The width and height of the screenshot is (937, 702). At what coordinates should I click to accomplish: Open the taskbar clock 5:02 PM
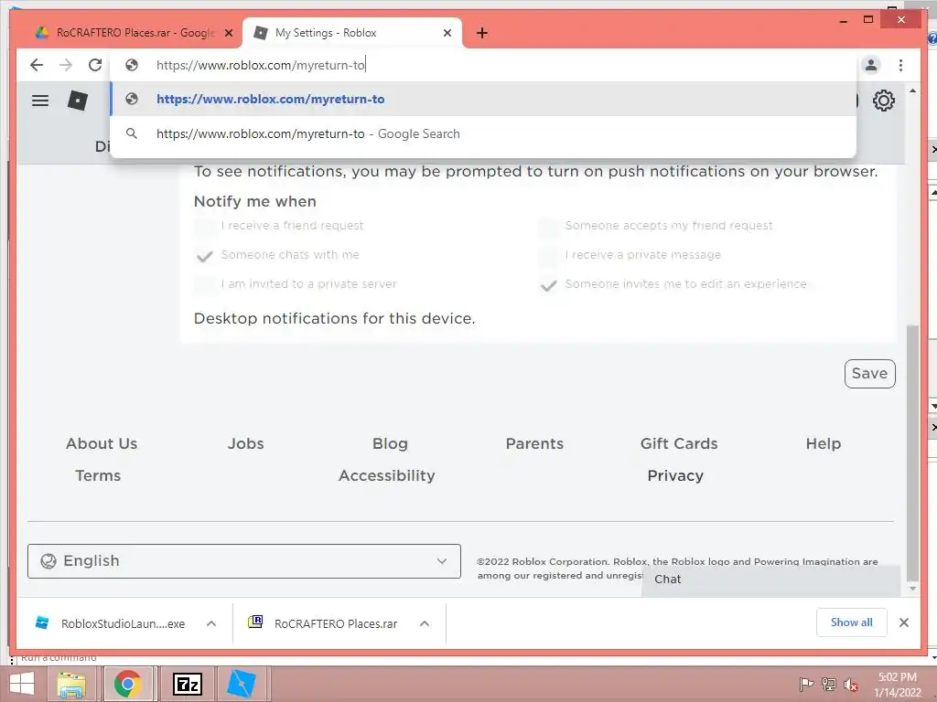(x=898, y=685)
